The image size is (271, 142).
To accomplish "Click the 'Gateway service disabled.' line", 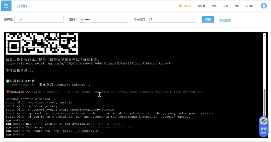I will tap(29, 99).
